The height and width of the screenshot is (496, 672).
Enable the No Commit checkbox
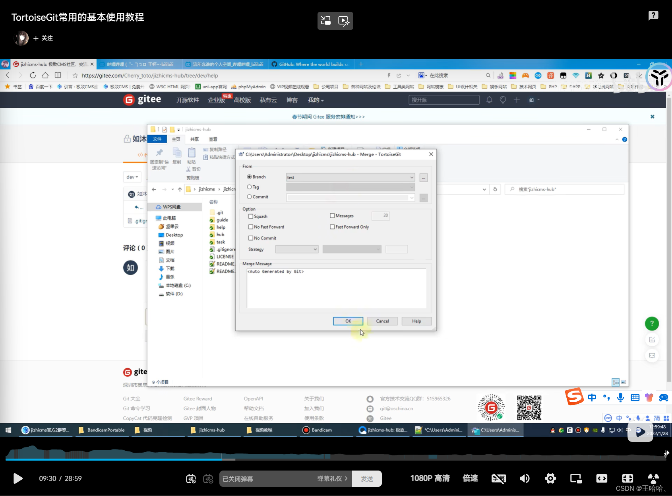click(x=251, y=238)
